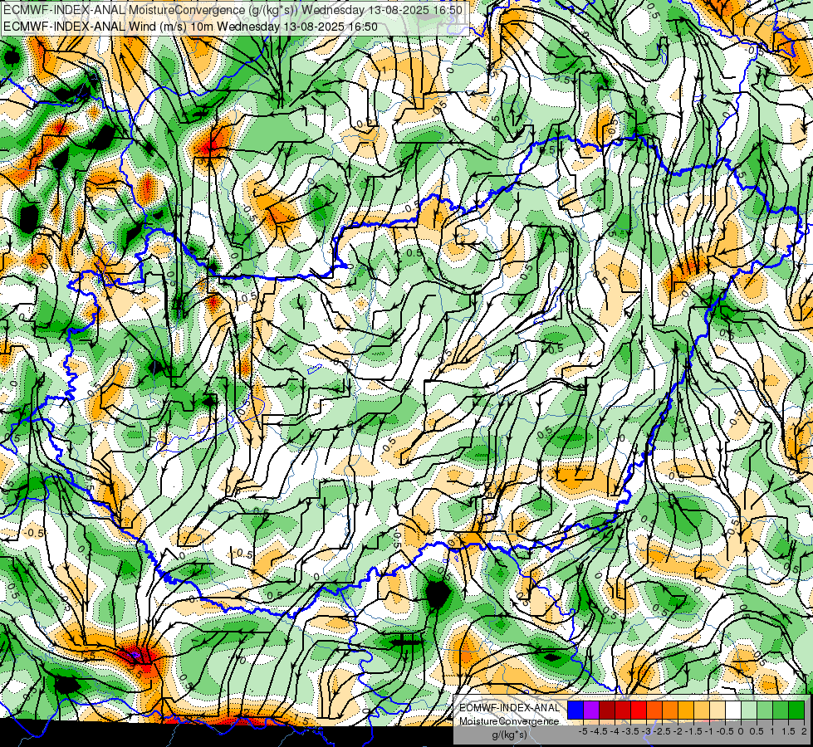The image size is (813, 747).
Task: Click the legend label ECMWF-INDEX-ANAL
Action: (509, 708)
